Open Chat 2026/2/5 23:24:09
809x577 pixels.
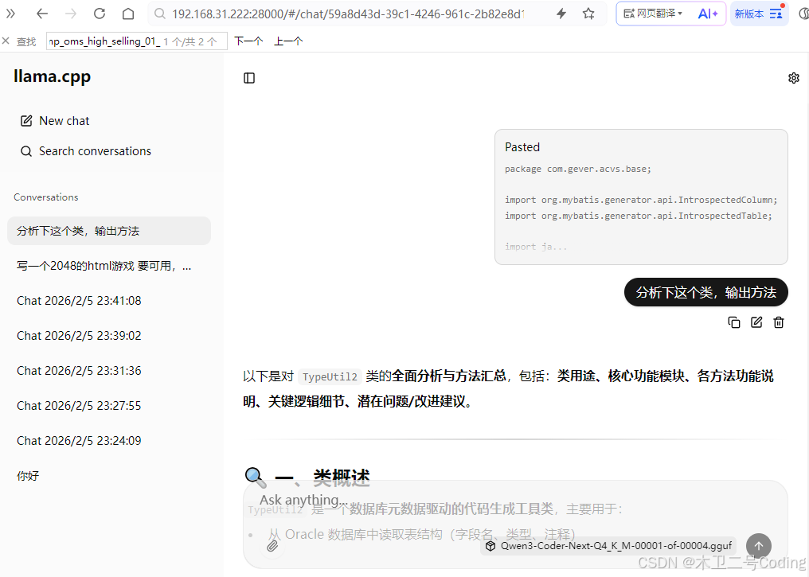pyautogui.click(x=109, y=441)
